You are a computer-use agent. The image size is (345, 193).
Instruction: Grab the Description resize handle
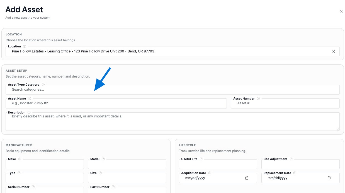pos(338,129)
